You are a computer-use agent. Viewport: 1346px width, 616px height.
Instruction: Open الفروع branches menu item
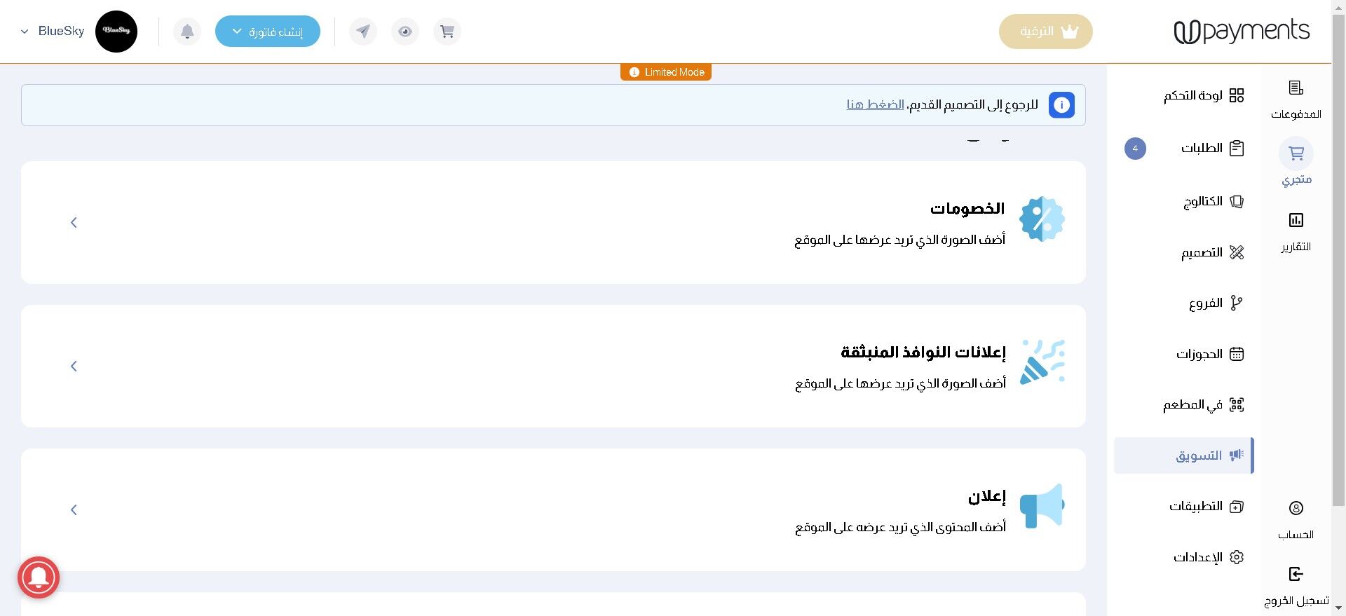coord(1216,303)
